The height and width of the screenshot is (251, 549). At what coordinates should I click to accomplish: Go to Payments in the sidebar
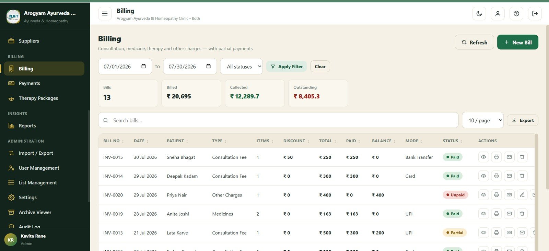point(44,83)
